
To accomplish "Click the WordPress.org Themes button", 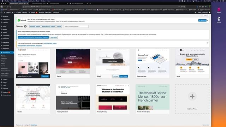I will 48,26.
